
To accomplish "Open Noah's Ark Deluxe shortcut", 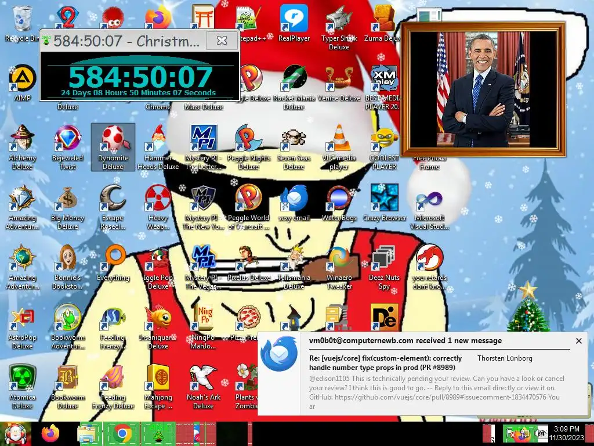I will pos(204,387).
